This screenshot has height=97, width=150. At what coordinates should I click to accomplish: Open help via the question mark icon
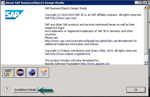tap(7, 90)
